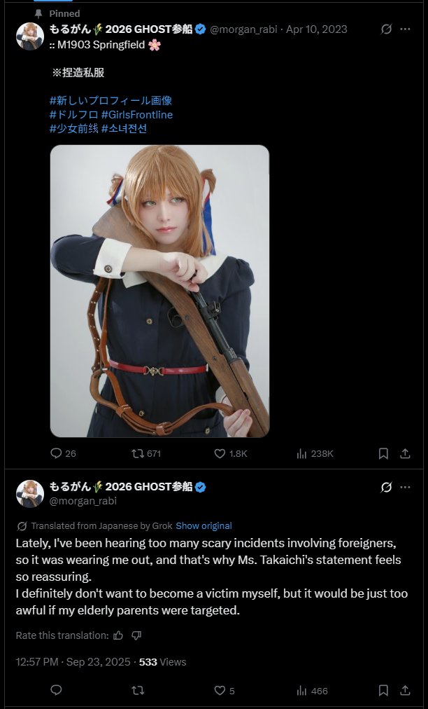Click Grok icon on the second post
428x709 pixels.
click(386, 487)
